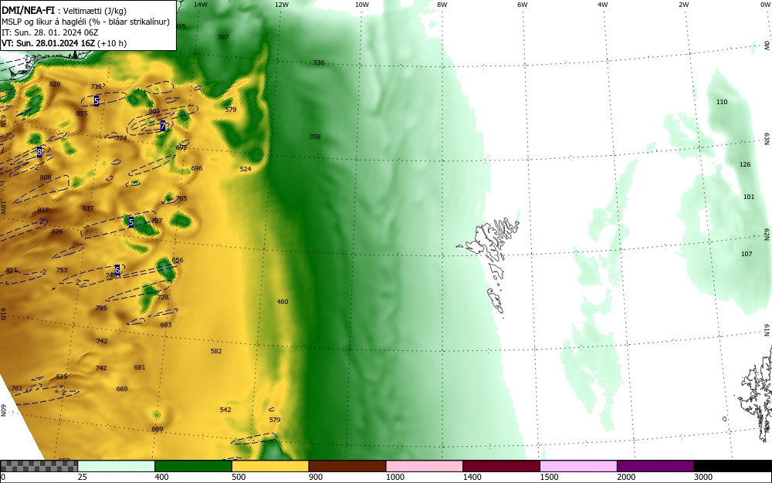Click the blue hail probability label '6'

click(117, 270)
